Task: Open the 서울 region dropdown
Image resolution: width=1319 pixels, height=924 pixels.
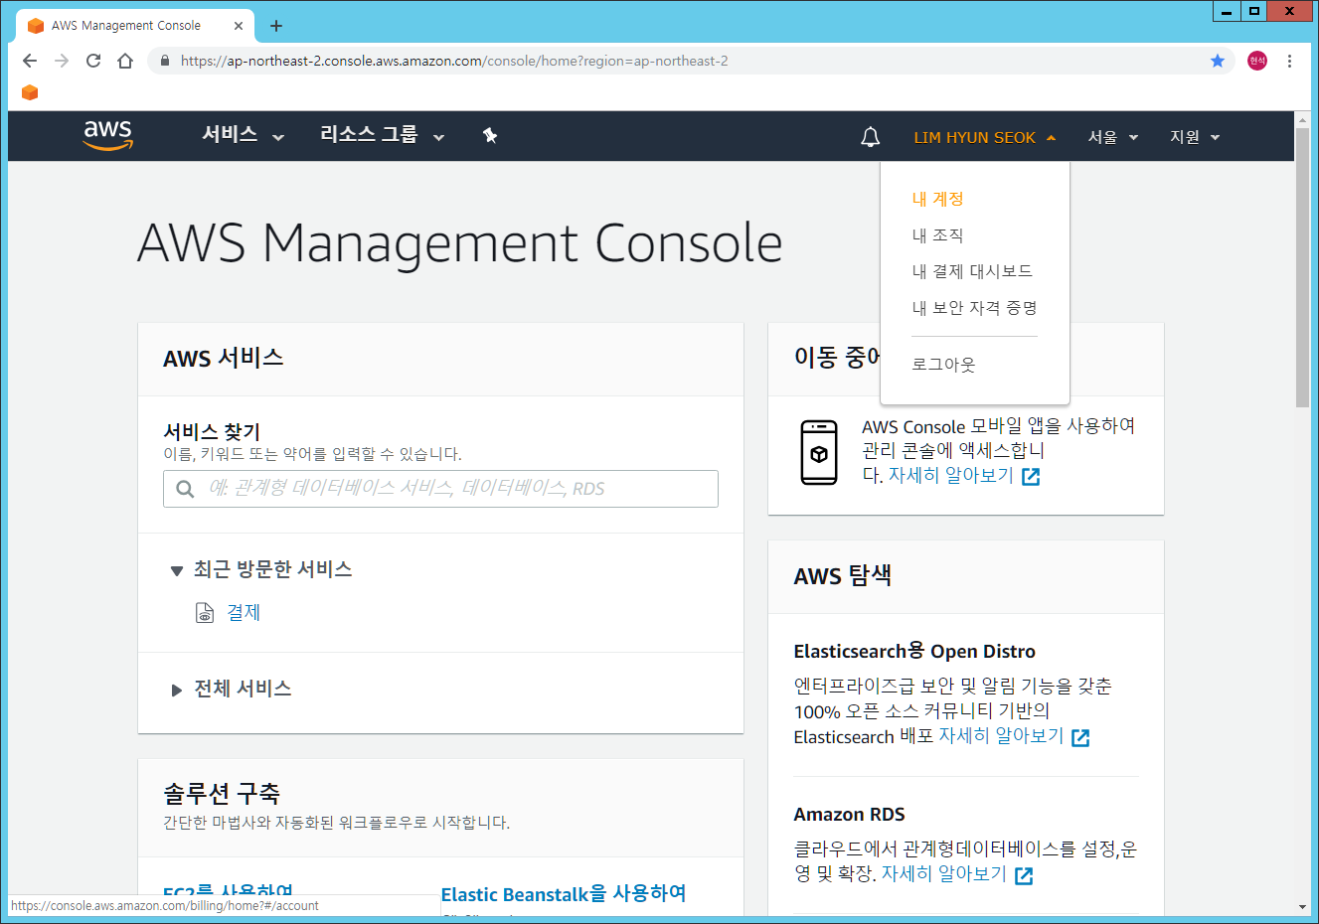Action: point(1112,137)
